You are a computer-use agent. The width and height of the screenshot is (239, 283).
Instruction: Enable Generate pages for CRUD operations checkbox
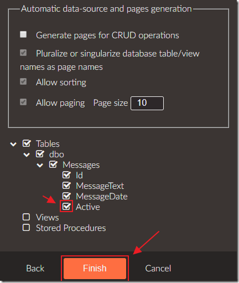click(23, 34)
